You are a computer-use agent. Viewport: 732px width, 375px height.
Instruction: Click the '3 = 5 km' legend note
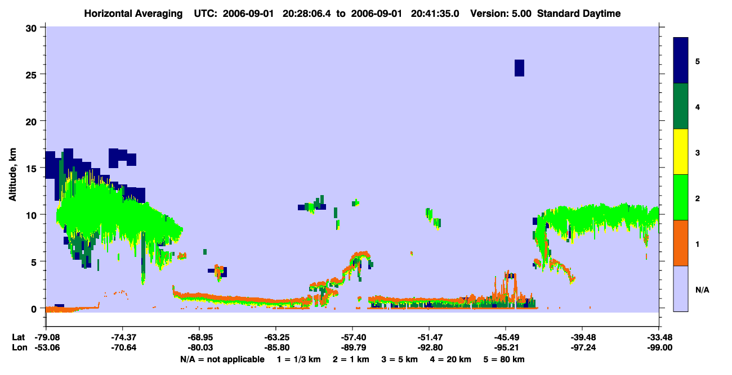[399, 359]
